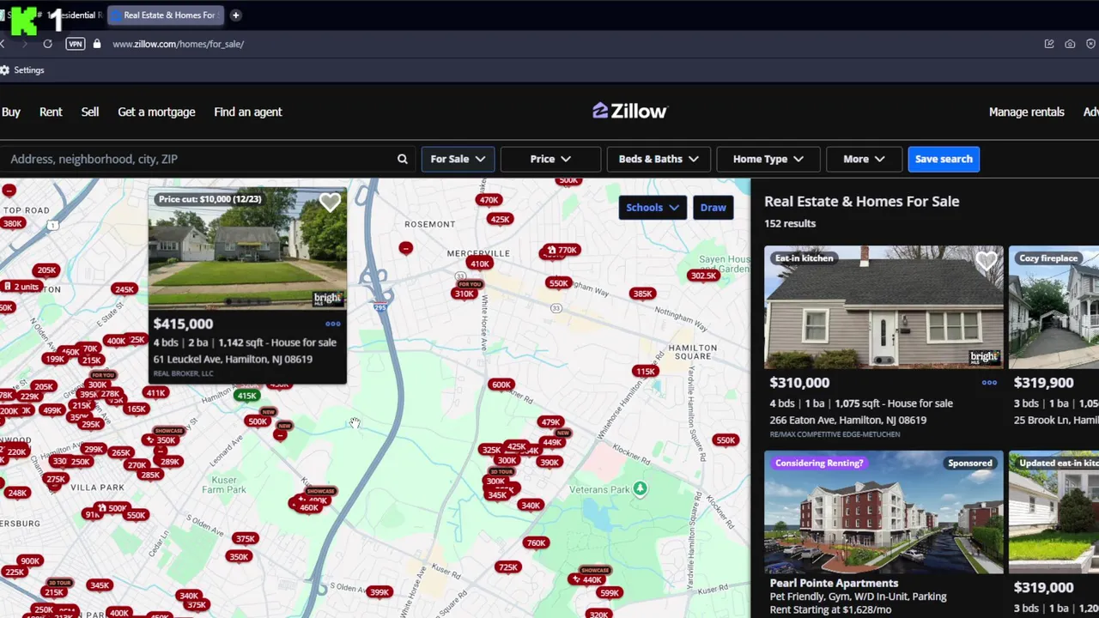
Task: Select the 760K map marker
Action: (x=536, y=542)
